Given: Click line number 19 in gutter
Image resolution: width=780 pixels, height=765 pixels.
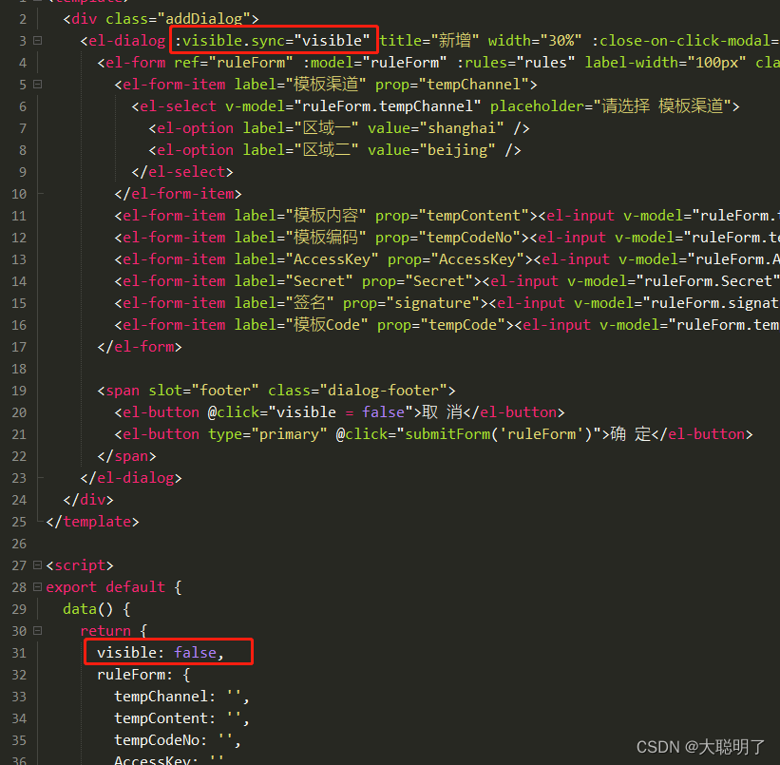Looking at the screenshot, I should pos(19,391).
